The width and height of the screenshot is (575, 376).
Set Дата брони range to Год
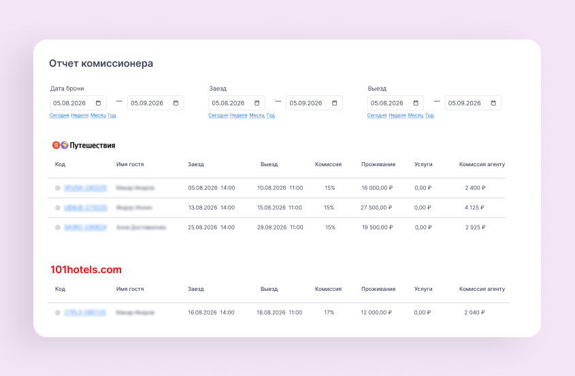(x=112, y=115)
